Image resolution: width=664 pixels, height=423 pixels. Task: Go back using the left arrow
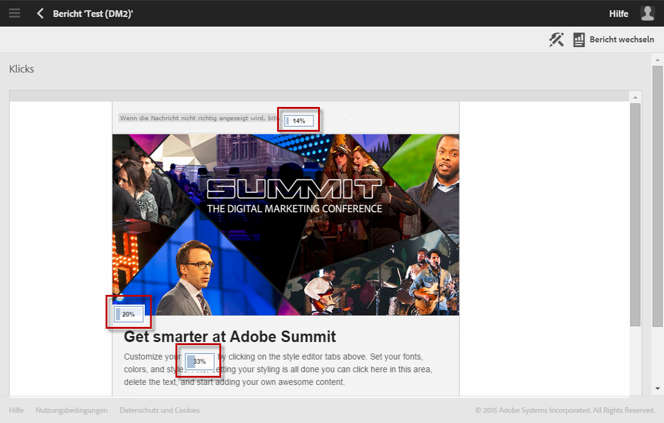pos(40,13)
